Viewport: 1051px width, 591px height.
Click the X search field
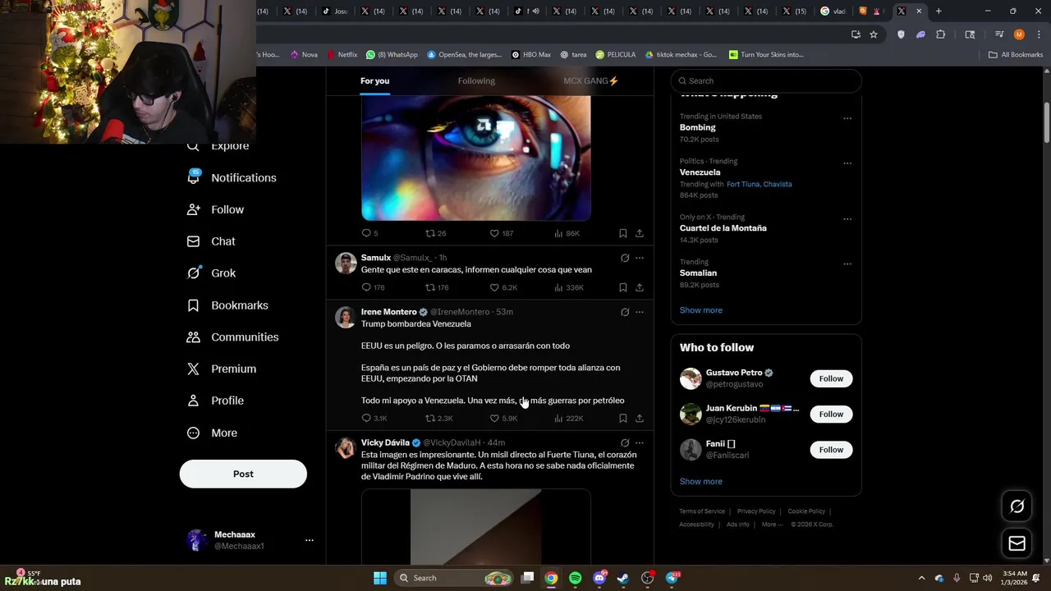click(x=766, y=80)
